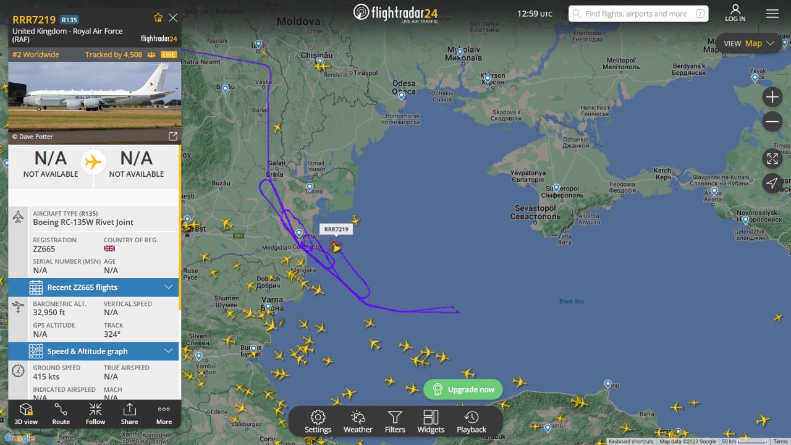The width and height of the screenshot is (791, 445).
Task: Select the Kherson airport pin
Action: 488,78
